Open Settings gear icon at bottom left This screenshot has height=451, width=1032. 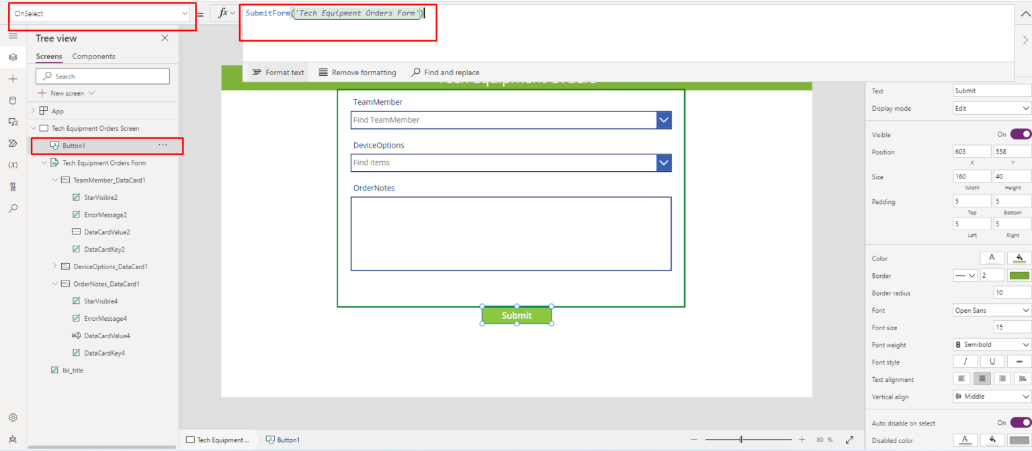[13, 417]
